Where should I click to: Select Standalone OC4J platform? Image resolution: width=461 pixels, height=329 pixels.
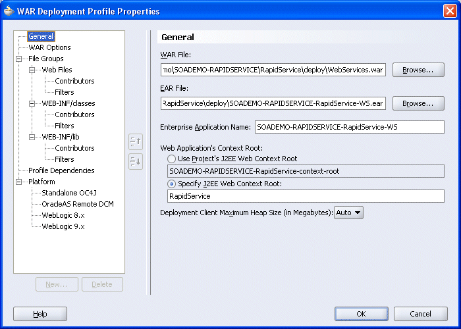[69, 193]
